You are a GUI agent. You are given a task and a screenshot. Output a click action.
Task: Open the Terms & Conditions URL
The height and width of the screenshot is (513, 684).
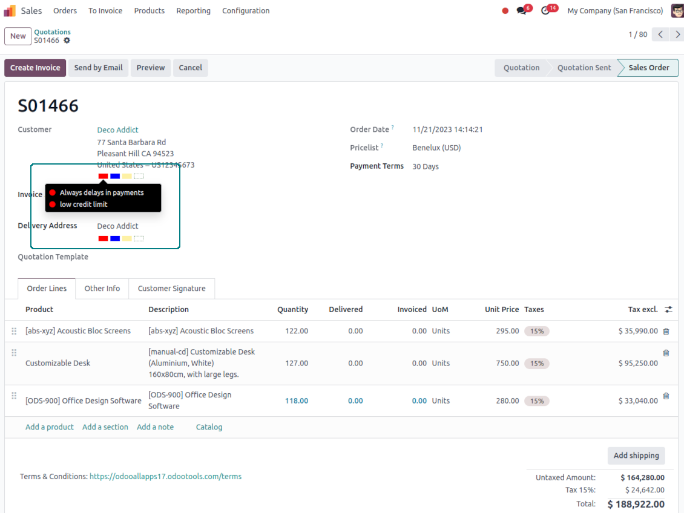tap(165, 476)
